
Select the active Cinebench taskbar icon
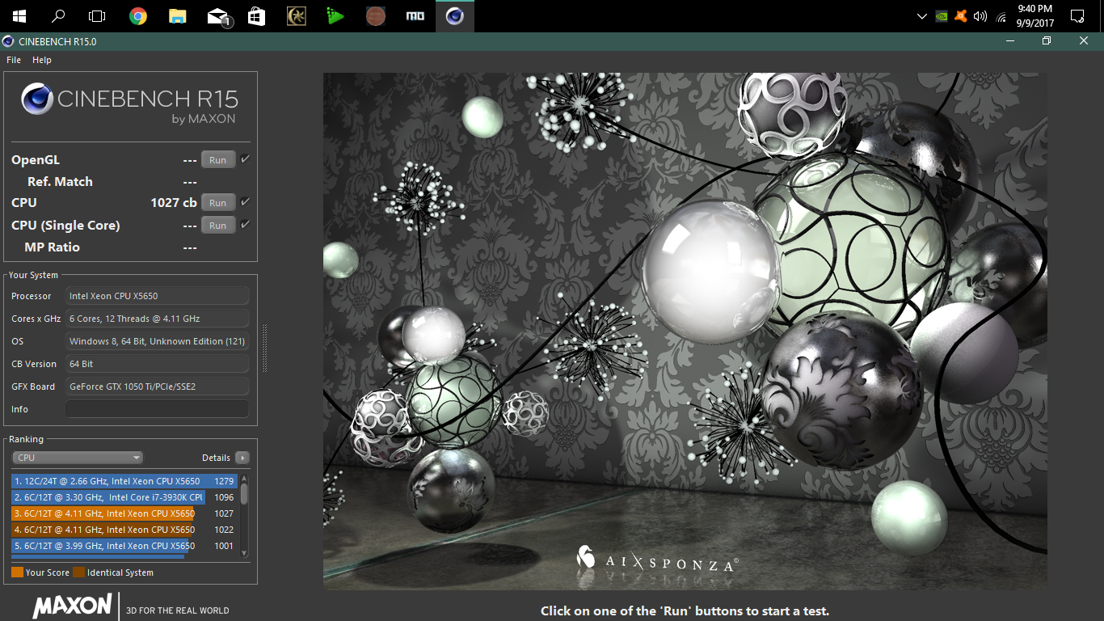pyautogui.click(x=455, y=16)
